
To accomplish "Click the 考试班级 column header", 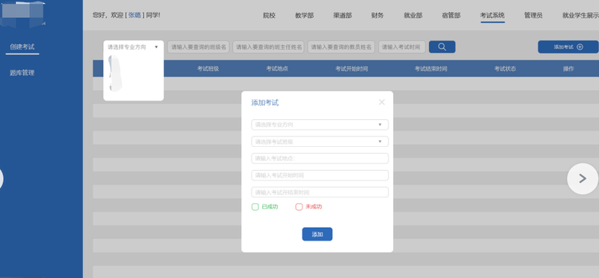I will (208, 69).
